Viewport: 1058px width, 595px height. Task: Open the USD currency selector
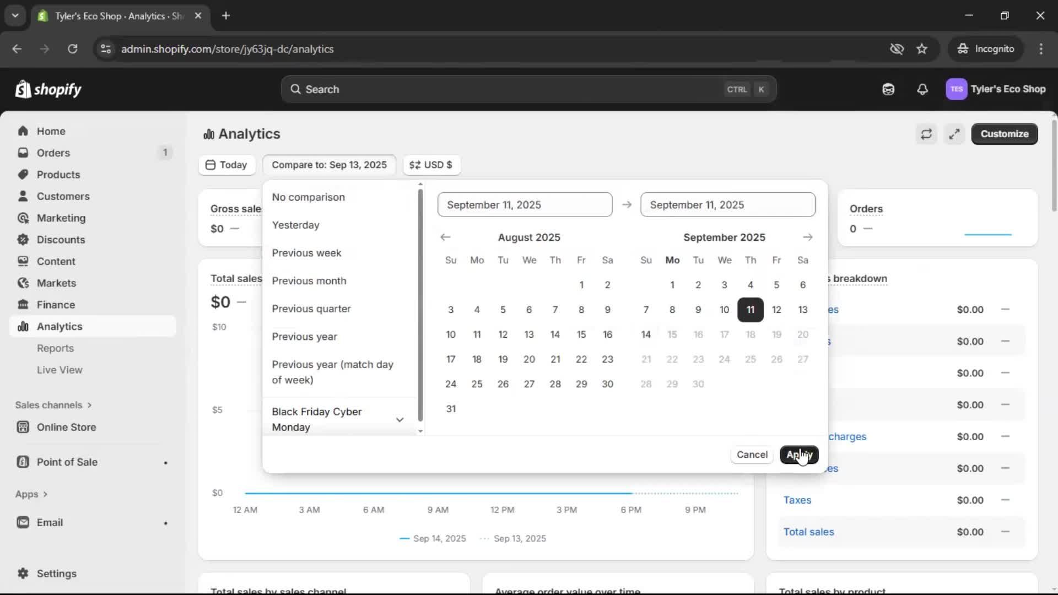point(431,165)
